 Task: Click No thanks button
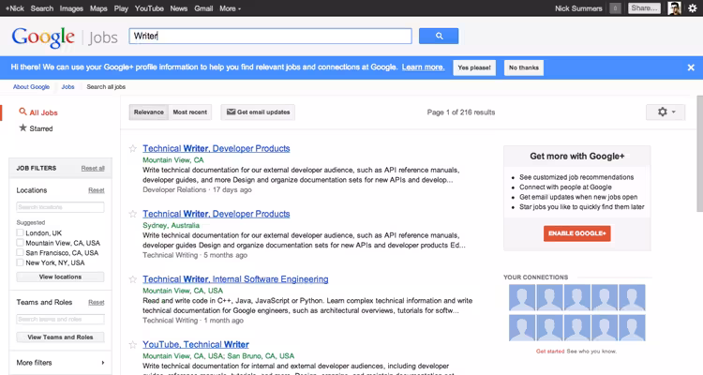524,67
